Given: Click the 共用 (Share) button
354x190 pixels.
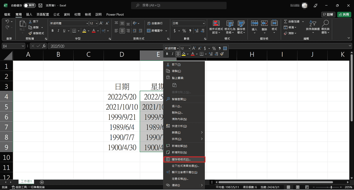Looking at the screenshot, I should [344, 14].
